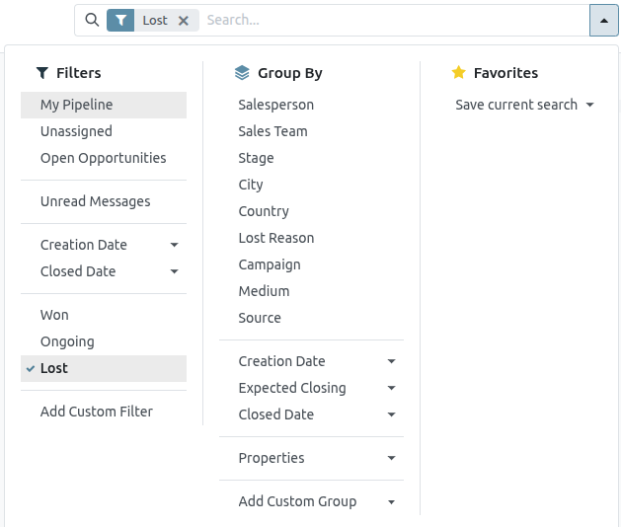
Task: Group by Sales Team
Action: [272, 131]
